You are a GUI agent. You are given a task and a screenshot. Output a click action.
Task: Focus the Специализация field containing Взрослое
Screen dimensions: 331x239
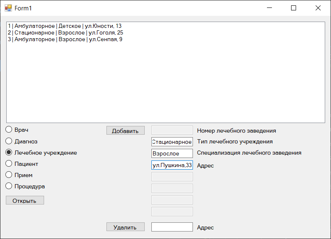172,153
